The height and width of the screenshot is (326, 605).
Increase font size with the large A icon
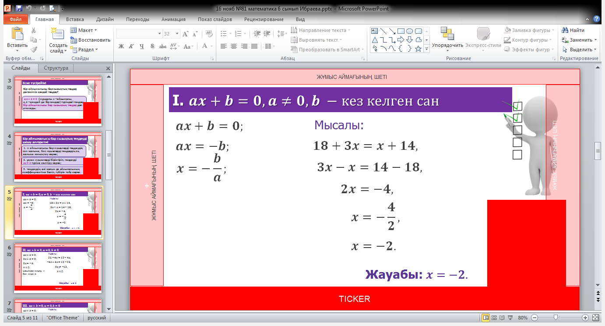tap(185, 34)
